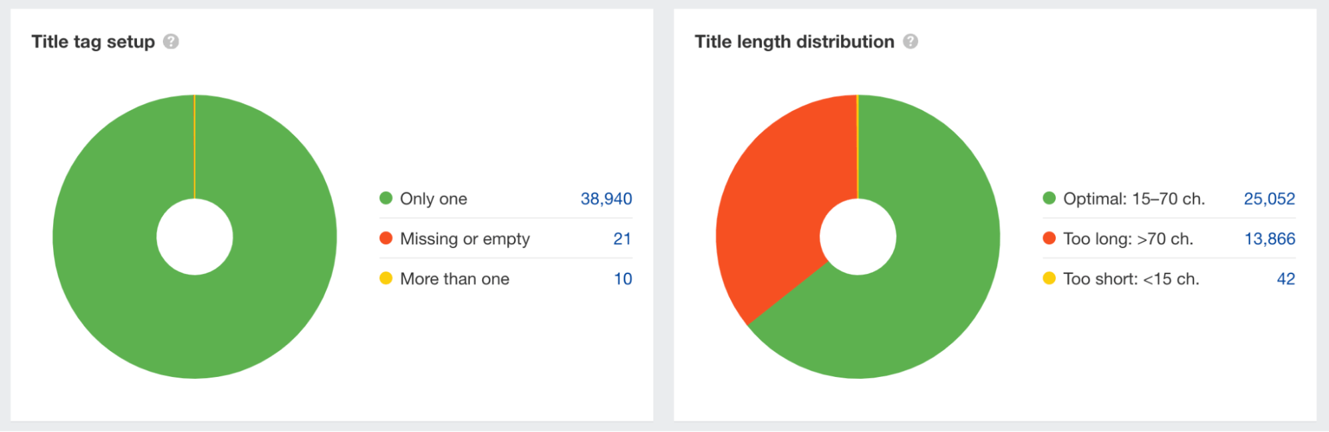
Task: Click the 42 count for Too short titles
Action: click(x=1286, y=279)
